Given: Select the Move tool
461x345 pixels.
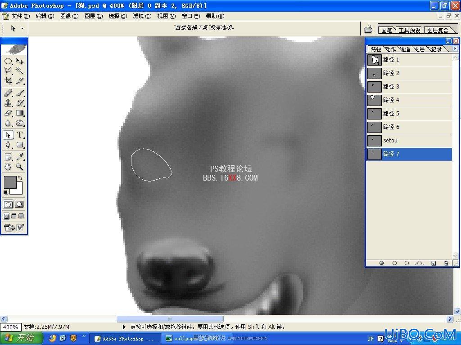Looking at the screenshot, I should pos(19,61).
